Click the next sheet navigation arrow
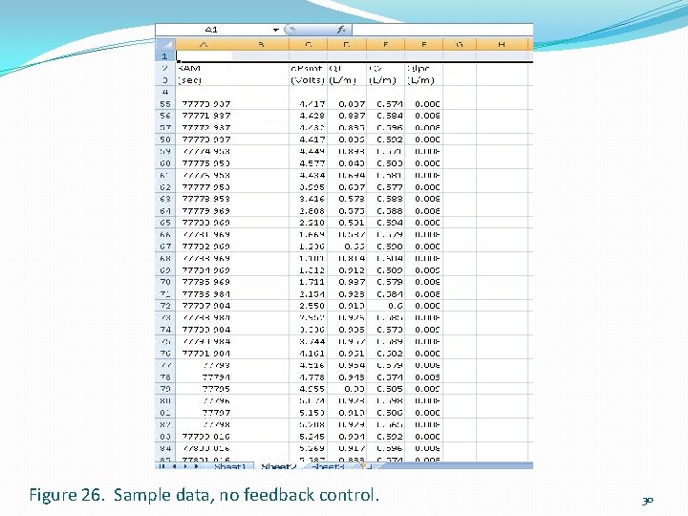 (185, 466)
